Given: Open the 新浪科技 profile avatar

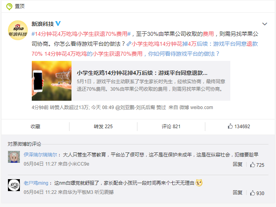Looking at the screenshot, I should coord(18,30).
